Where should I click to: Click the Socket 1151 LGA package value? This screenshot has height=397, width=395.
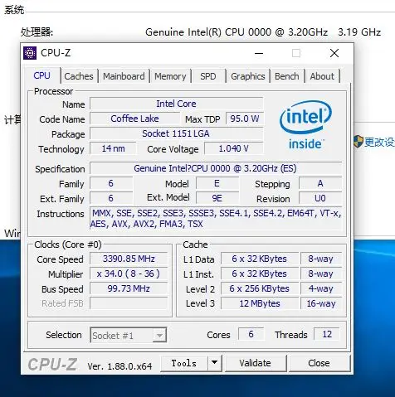(176, 133)
